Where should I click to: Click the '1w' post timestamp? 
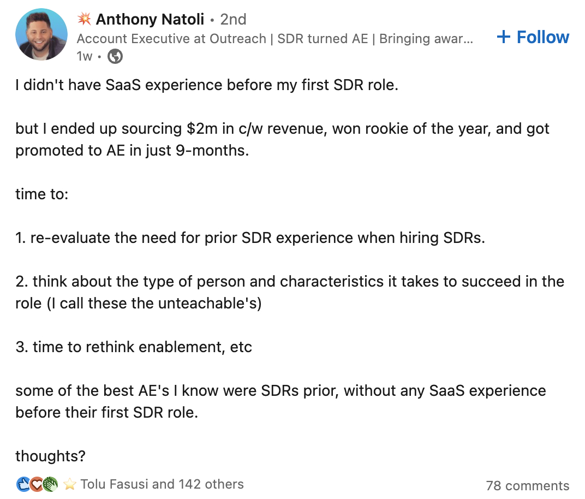coord(85,56)
